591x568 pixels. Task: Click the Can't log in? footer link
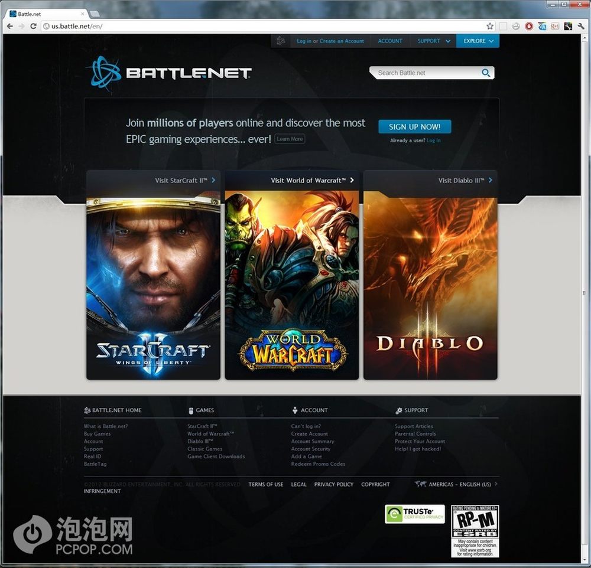306,426
